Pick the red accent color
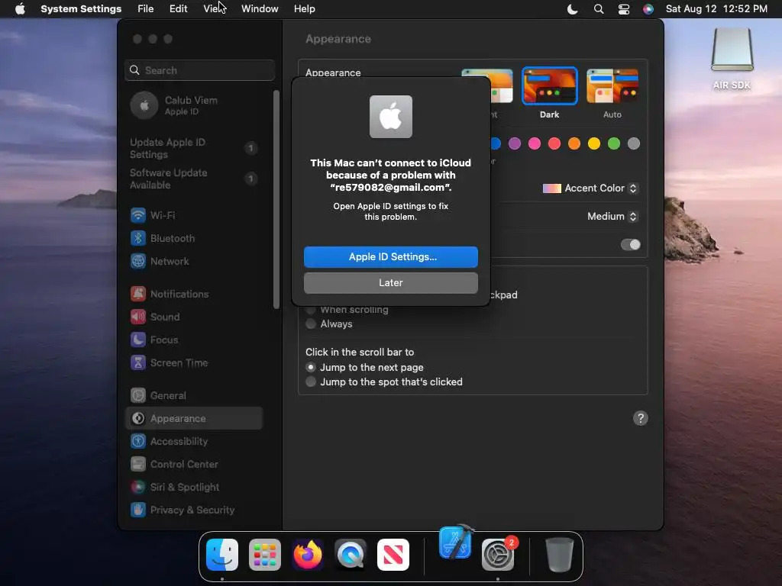The width and height of the screenshot is (782, 586). (554, 143)
